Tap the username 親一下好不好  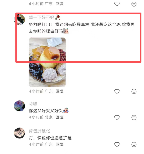pos(41,17)
